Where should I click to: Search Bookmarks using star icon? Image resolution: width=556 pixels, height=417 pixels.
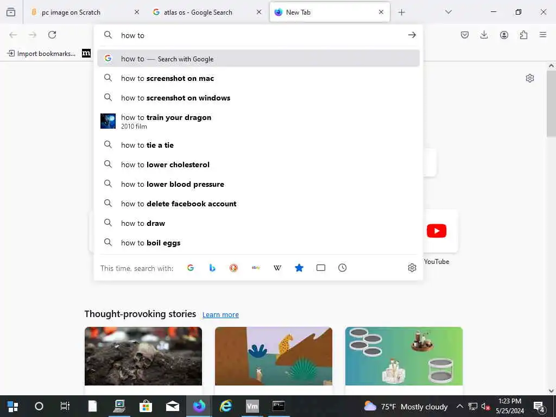tap(299, 268)
